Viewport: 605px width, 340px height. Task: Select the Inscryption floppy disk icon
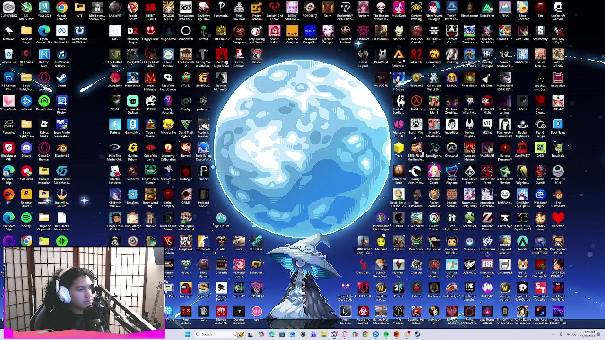pos(558,80)
